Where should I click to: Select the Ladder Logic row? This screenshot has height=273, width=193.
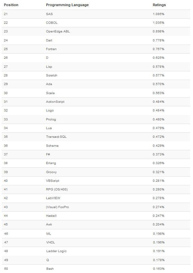coord(96,251)
